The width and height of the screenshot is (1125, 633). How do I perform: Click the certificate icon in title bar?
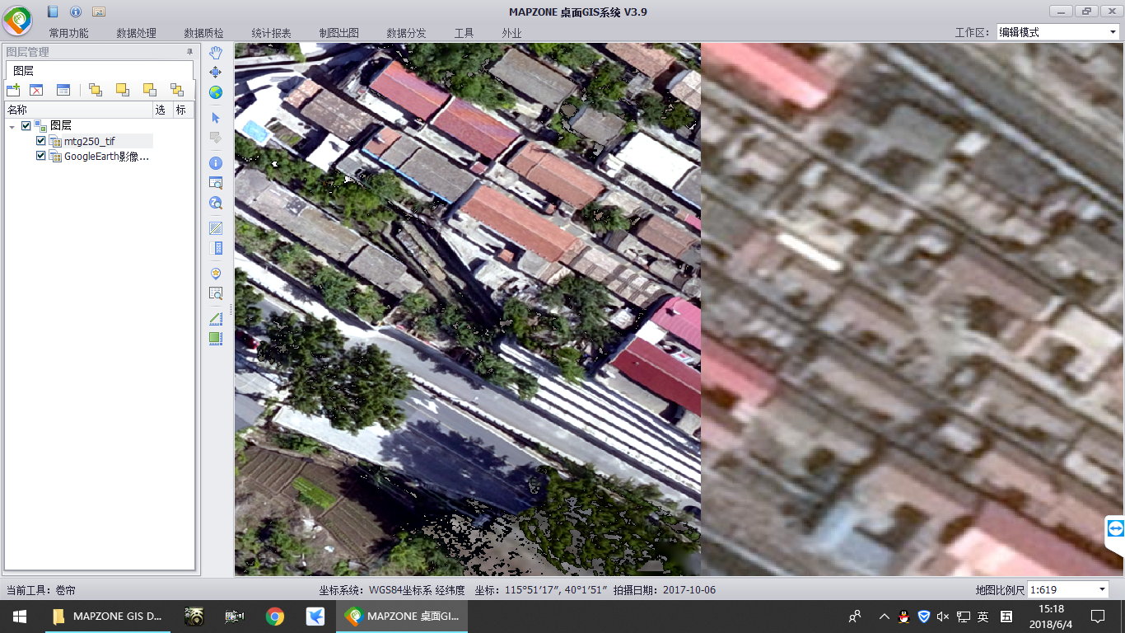pyautogui.click(x=99, y=12)
